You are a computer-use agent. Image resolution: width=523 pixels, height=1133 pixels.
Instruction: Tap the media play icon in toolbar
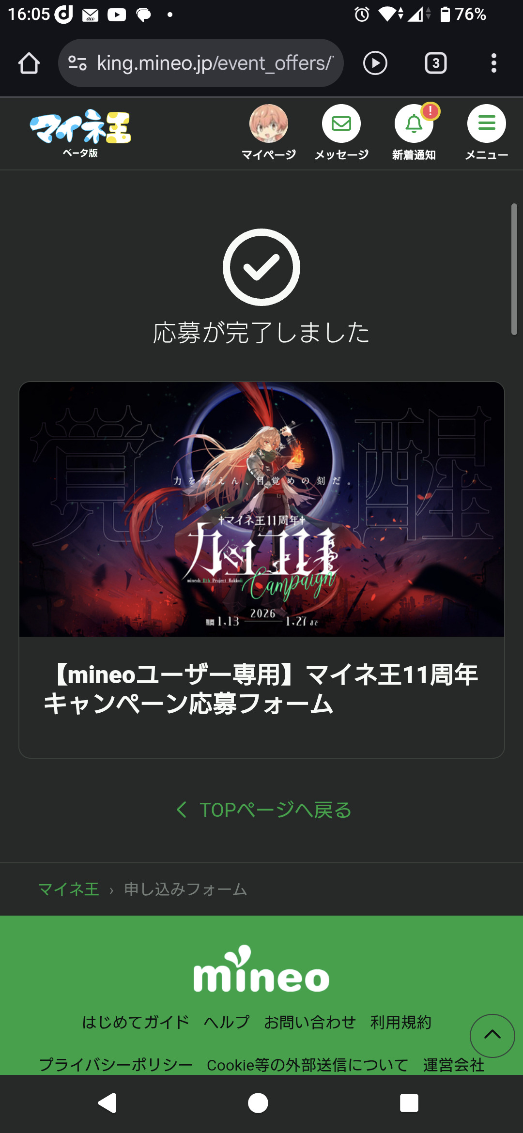375,63
